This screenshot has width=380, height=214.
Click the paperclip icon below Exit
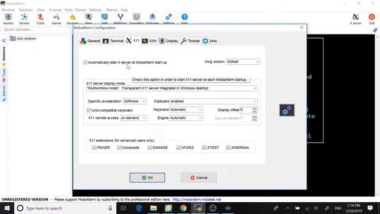tap(375, 30)
